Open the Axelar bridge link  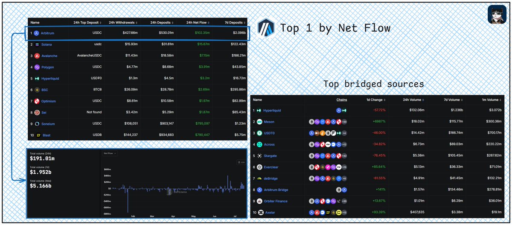coord(269,212)
